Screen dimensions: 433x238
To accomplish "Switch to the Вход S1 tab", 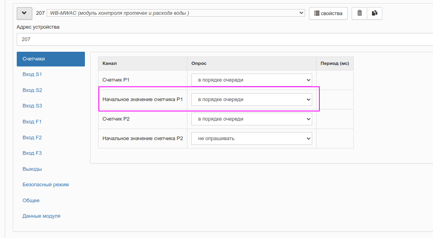I will [x=32, y=74].
